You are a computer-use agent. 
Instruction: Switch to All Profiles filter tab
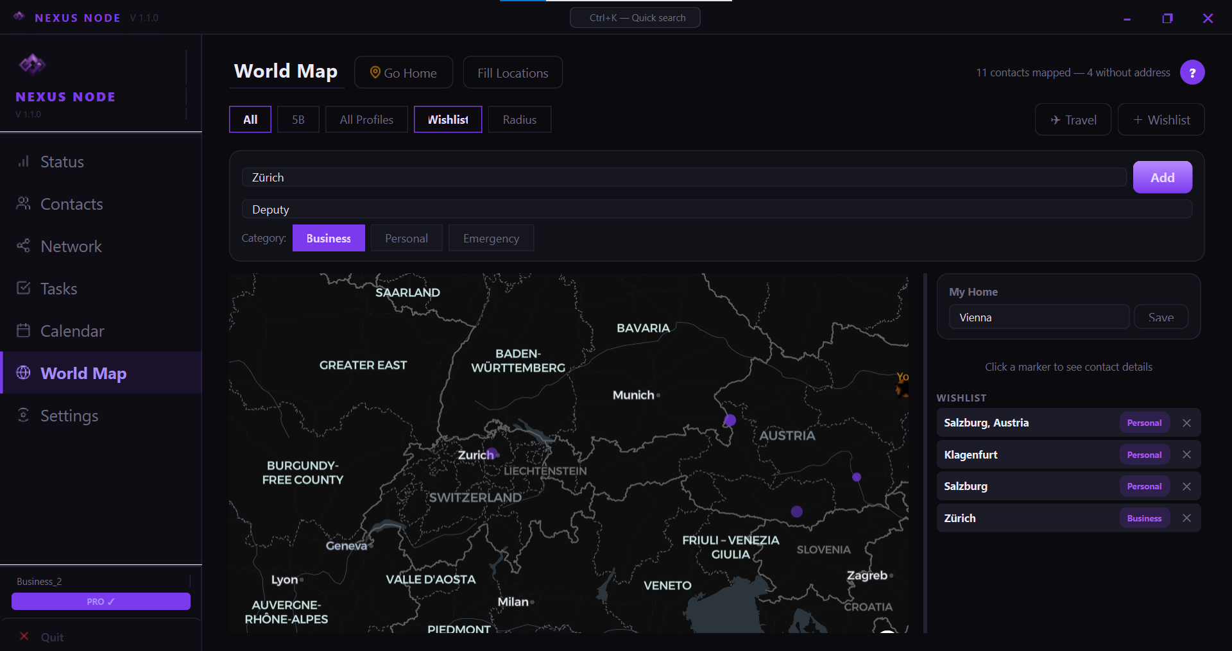point(366,119)
